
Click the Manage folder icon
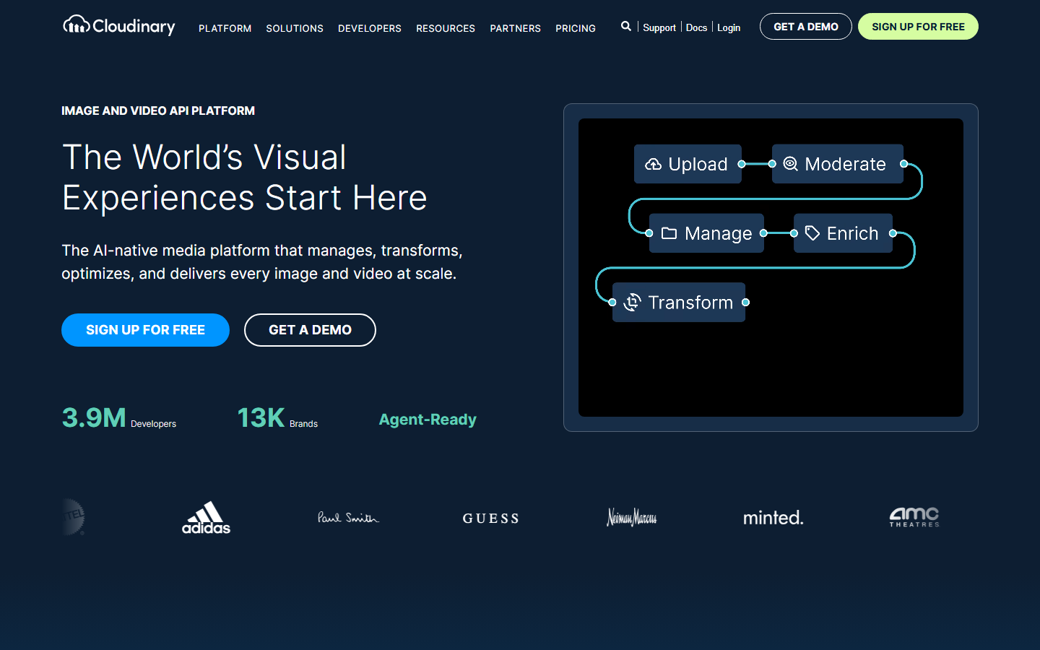(x=669, y=233)
